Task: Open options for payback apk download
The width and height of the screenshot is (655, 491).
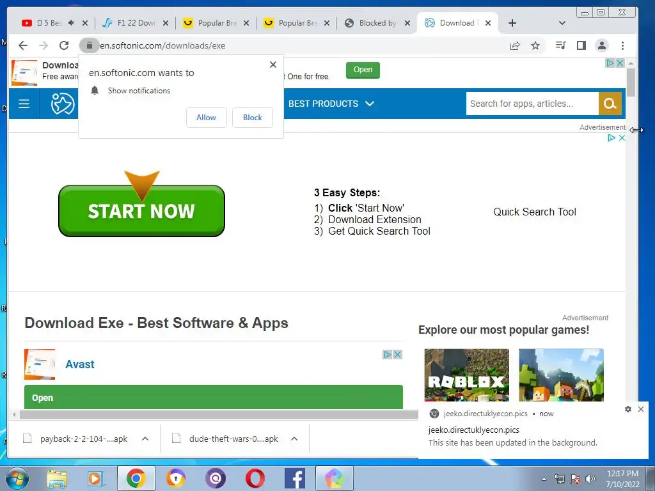Action: pyautogui.click(x=145, y=439)
